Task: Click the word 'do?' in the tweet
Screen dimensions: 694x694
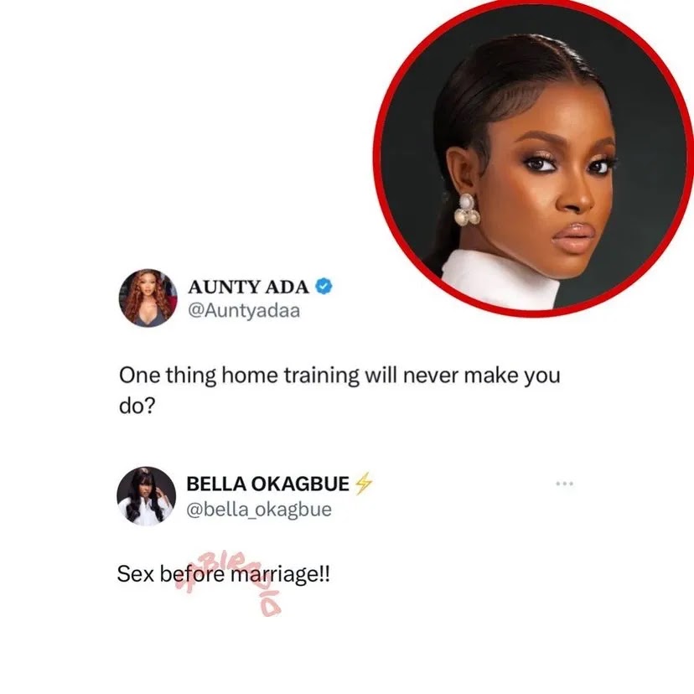Action: (137, 406)
